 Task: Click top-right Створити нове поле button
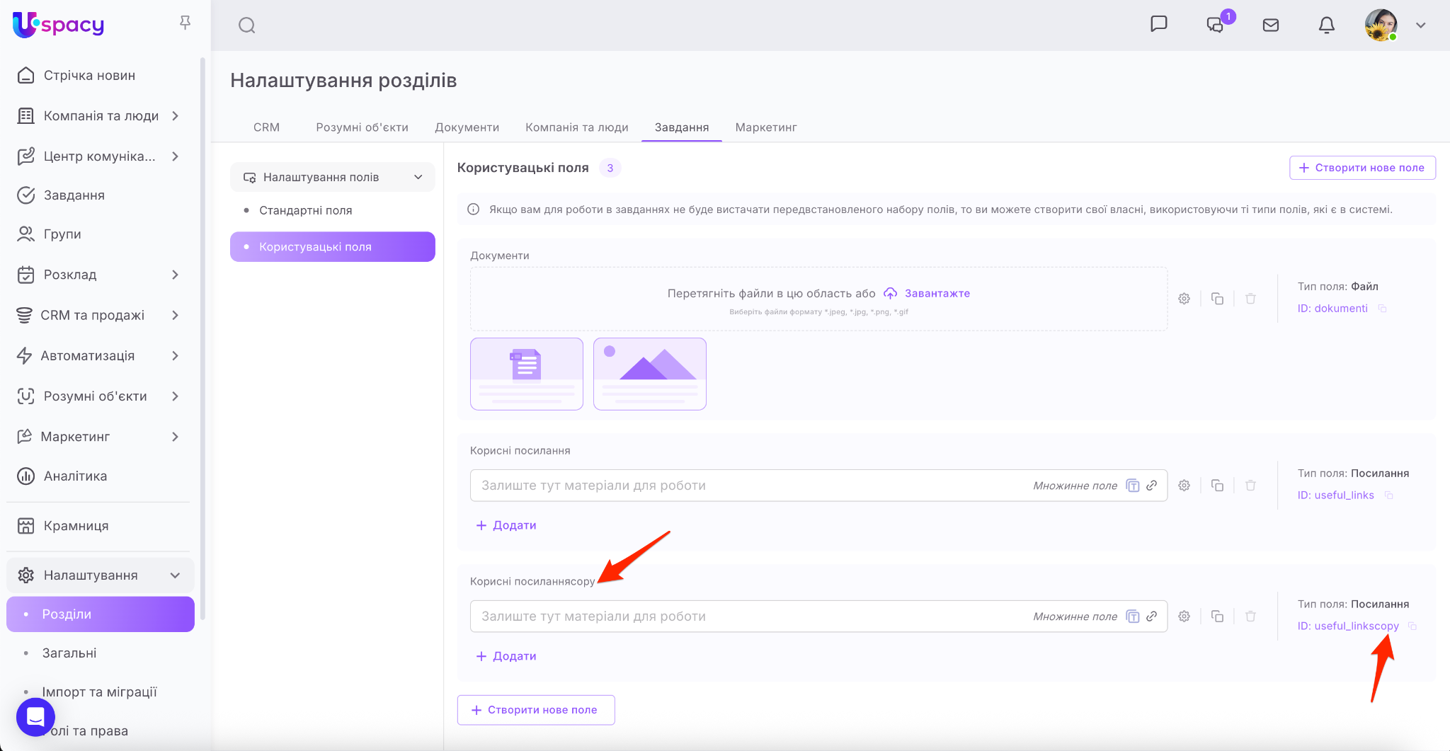tap(1362, 168)
